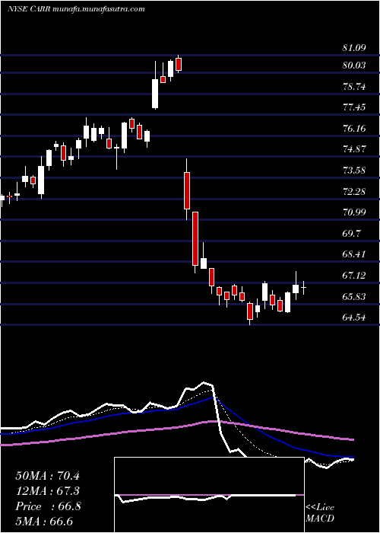This screenshot has width=380, height=533.
Task: Select the 74.87 price level label
Action: [x=354, y=149]
